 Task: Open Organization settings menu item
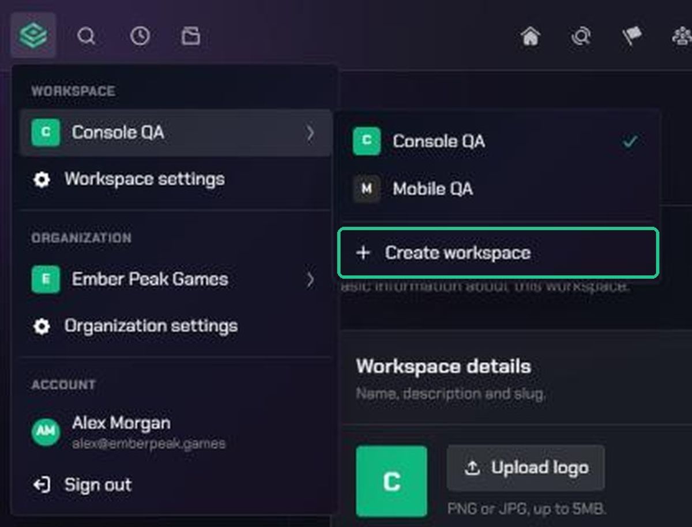click(x=176, y=326)
